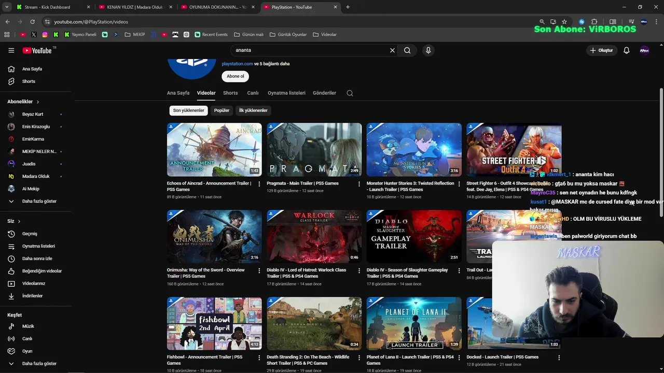Open Oynatma listeleri in sidebar
Viewport: 664px width, 373px height.
click(x=38, y=246)
